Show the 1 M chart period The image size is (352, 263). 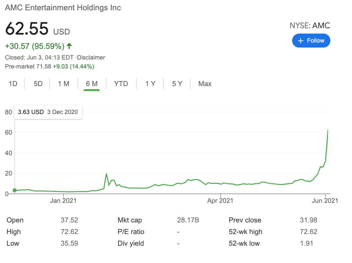coord(64,84)
